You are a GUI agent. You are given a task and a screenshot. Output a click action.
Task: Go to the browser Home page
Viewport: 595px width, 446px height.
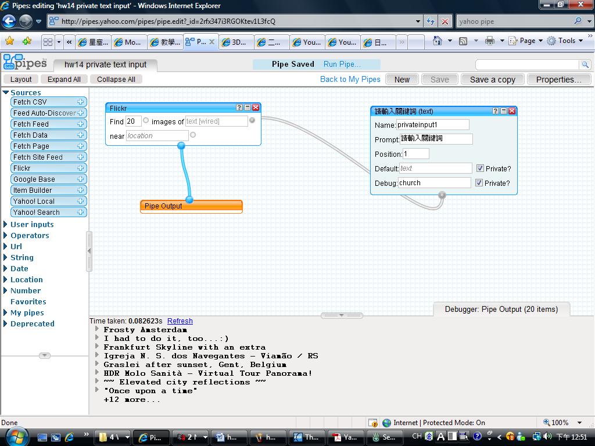click(x=438, y=41)
